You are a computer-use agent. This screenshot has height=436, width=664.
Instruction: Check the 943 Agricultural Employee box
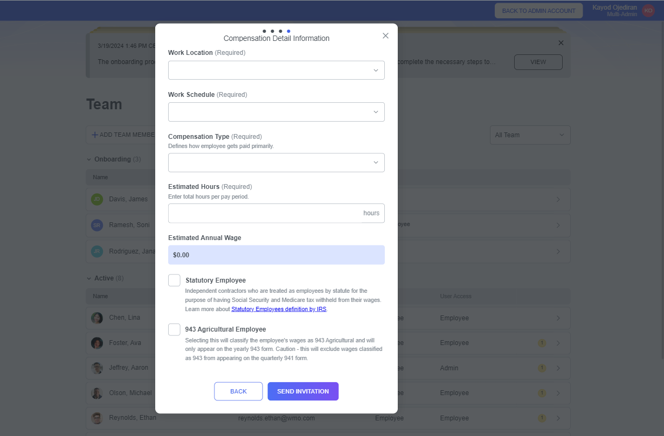pos(174,329)
